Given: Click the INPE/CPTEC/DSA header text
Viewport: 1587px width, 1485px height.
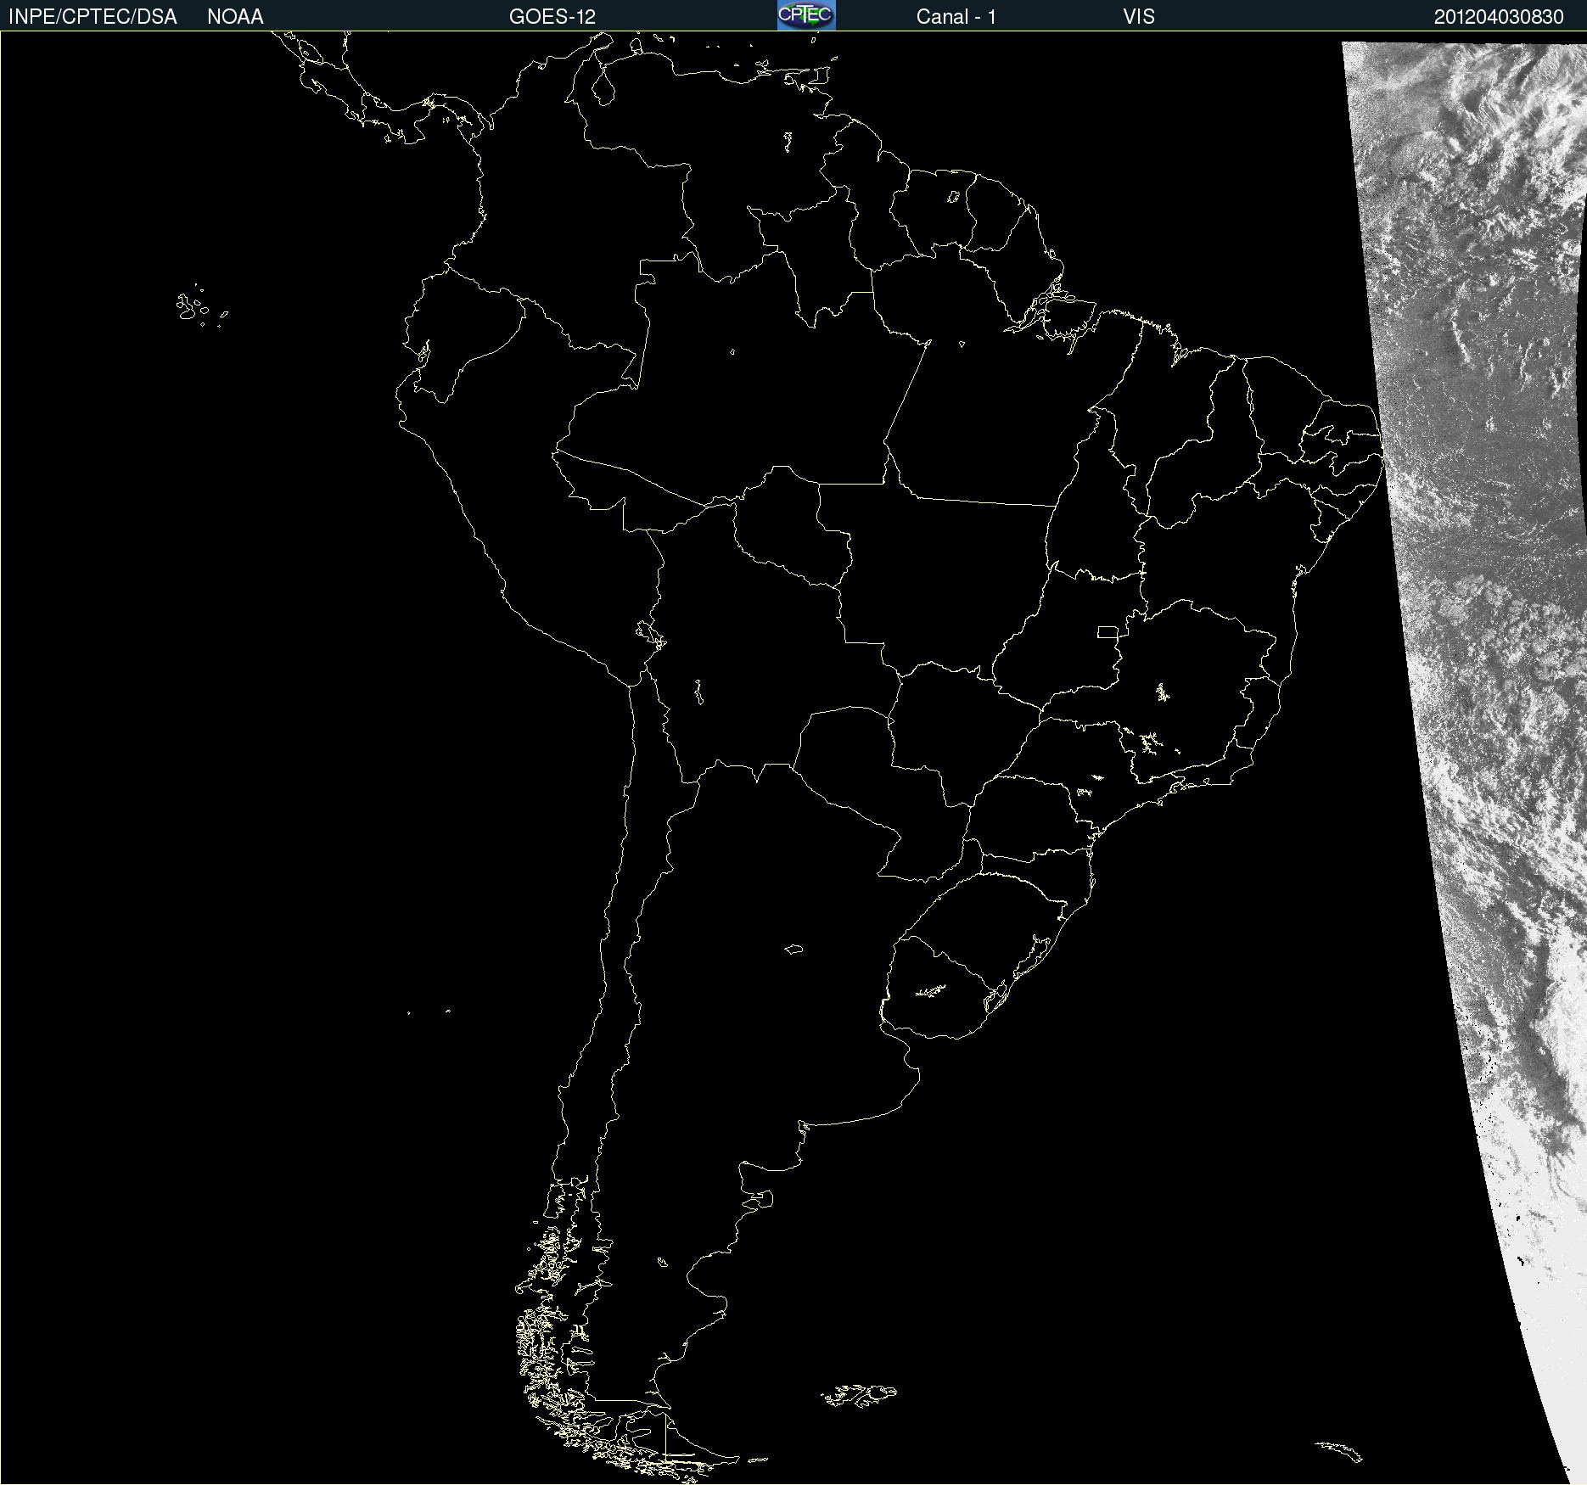Looking at the screenshot, I should (x=93, y=17).
